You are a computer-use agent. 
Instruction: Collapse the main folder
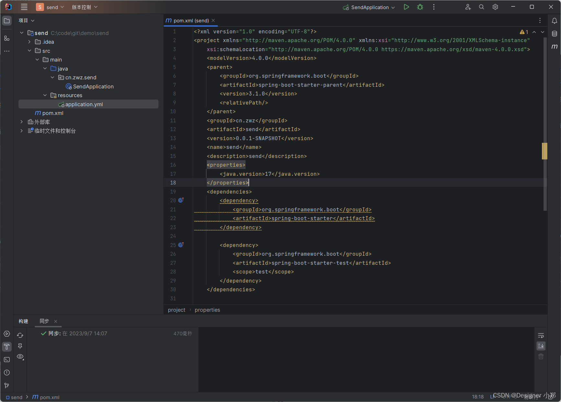tap(37, 60)
